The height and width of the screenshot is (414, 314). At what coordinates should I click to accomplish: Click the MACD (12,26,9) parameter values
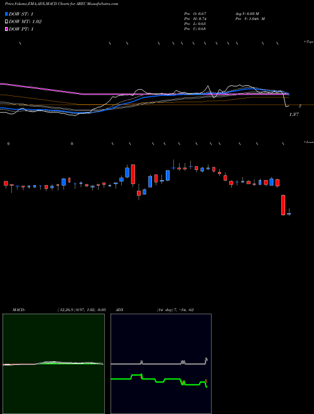[82, 310]
